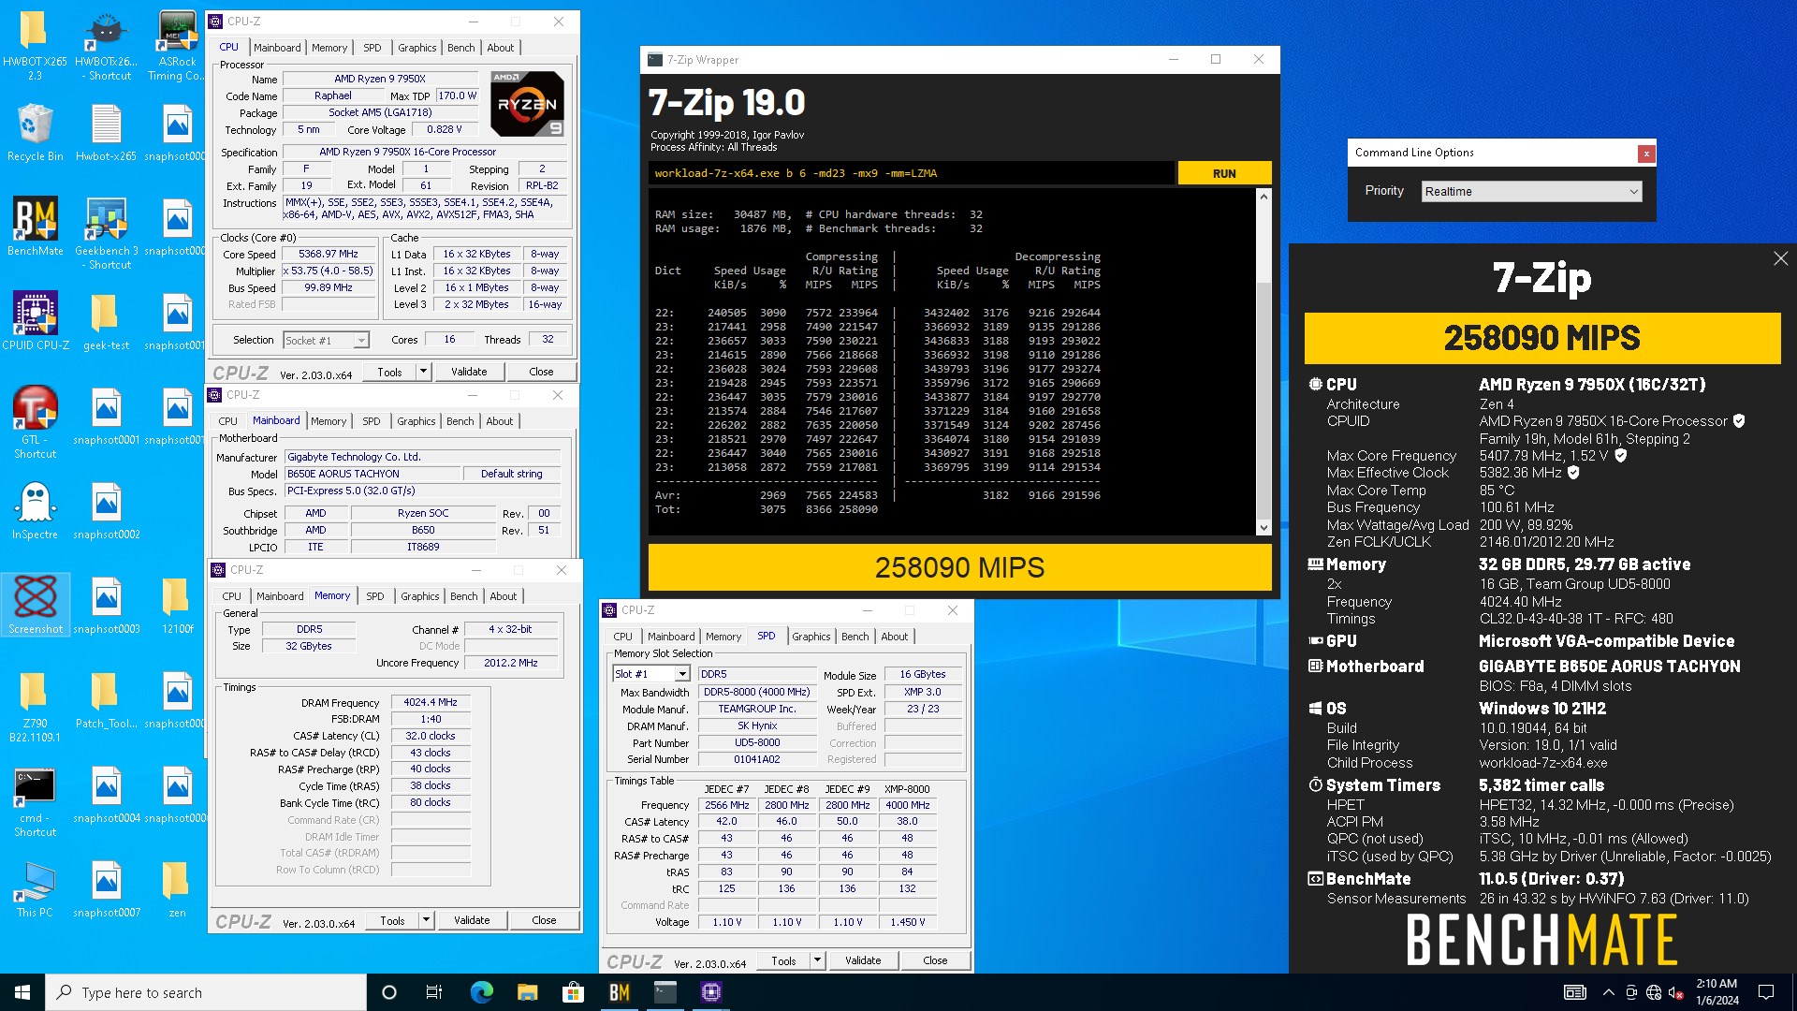Viewport: 1797px width, 1011px height.
Task: Click RUN button in 7-Zip Wrapper
Action: 1224,173
